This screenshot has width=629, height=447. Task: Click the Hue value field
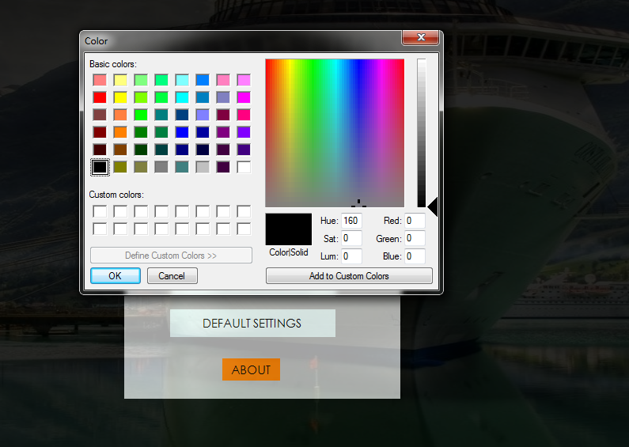(x=351, y=221)
